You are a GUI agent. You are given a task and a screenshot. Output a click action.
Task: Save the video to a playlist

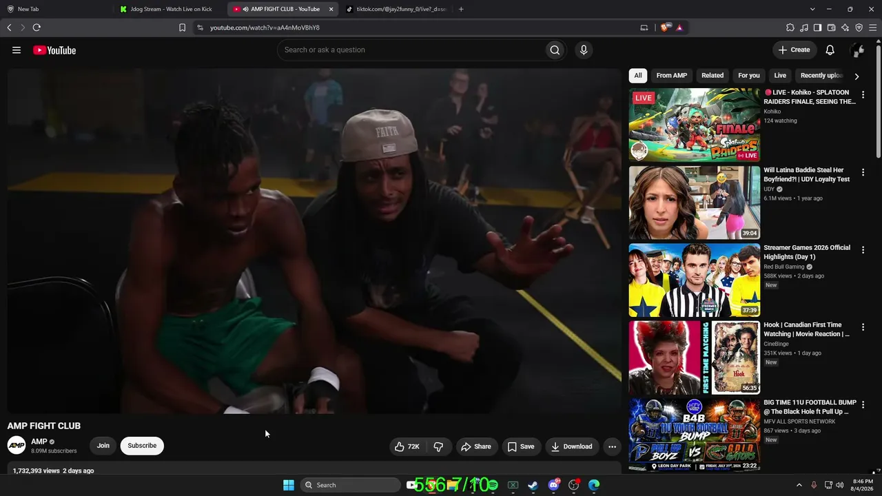521,446
